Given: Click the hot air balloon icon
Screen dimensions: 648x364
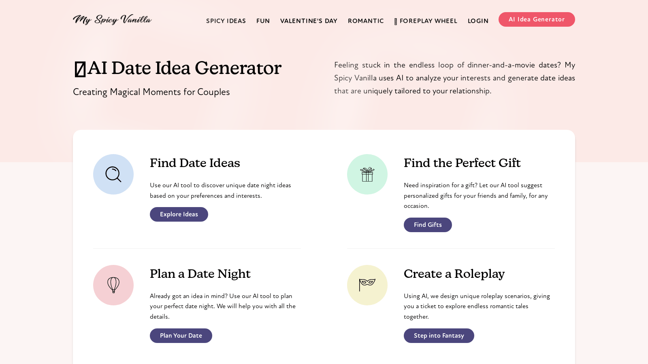Looking at the screenshot, I should (113, 285).
